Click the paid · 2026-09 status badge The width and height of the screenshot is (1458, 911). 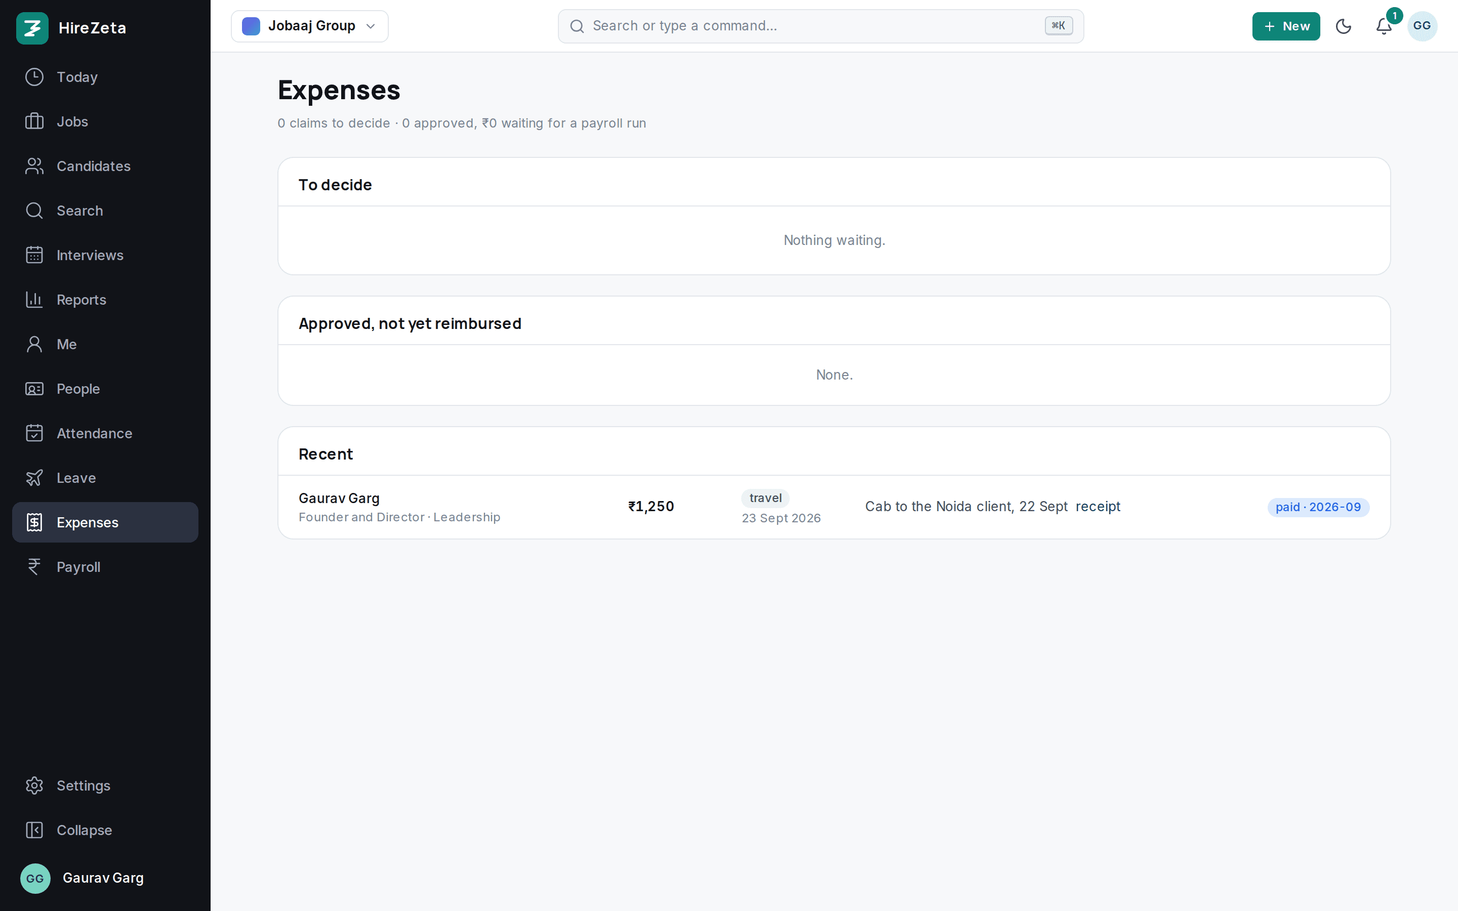pos(1318,507)
